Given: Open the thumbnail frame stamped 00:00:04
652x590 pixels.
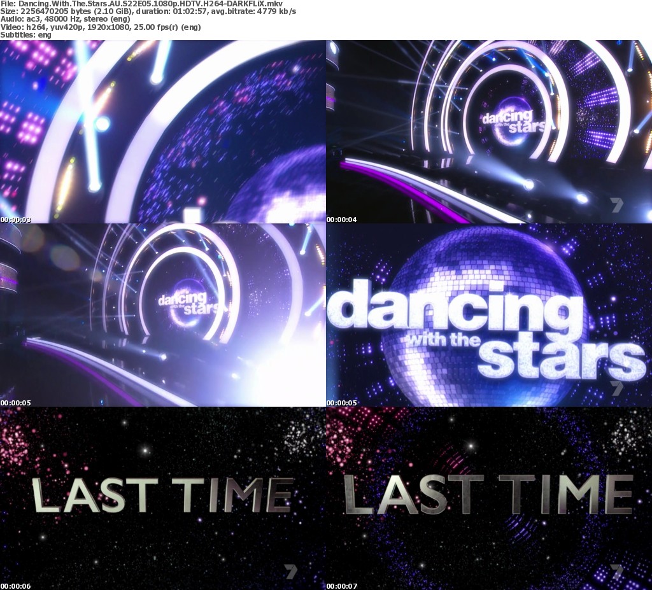Looking at the screenshot, I should click(489, 131).
